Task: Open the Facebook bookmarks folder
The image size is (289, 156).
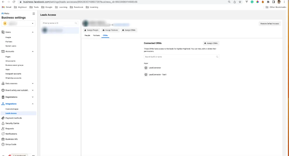Action: pos(76,7)
